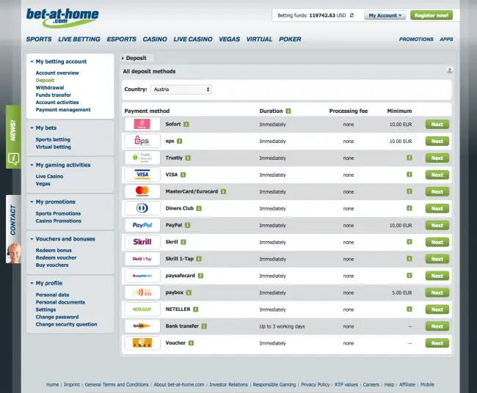Click the help question mark icon
This screenshot has height=393, width=477.
coord(449,70)
